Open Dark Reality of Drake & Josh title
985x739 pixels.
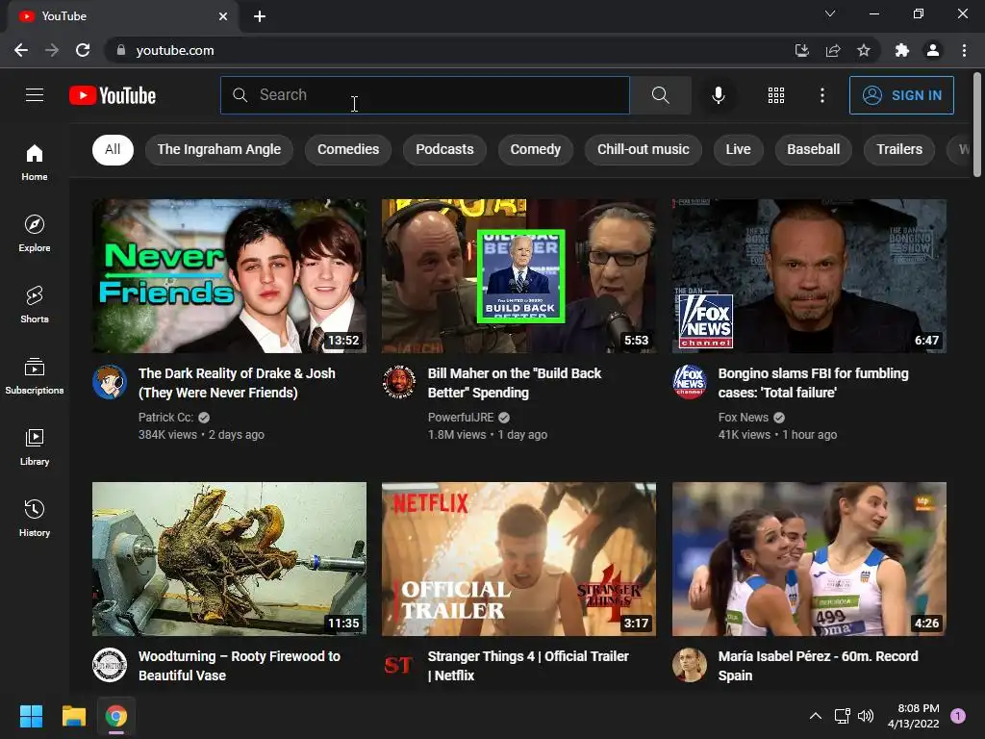pyautogui.click(x=237, y=383)
